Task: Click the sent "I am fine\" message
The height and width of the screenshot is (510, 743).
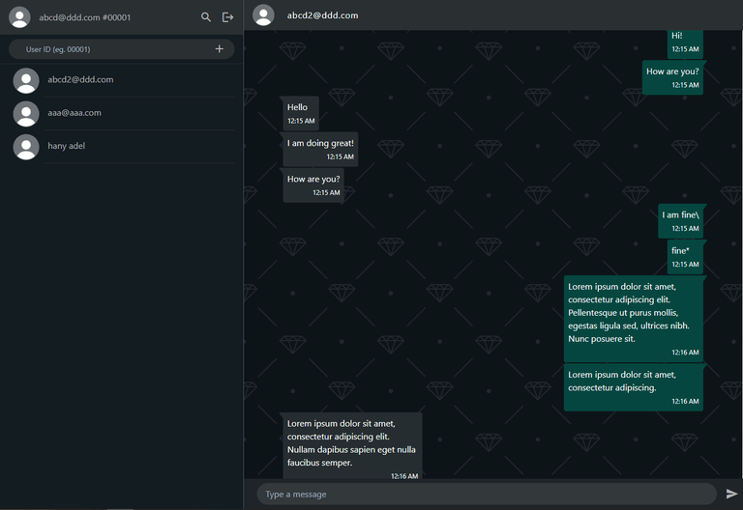Action: tap(681, 220)
